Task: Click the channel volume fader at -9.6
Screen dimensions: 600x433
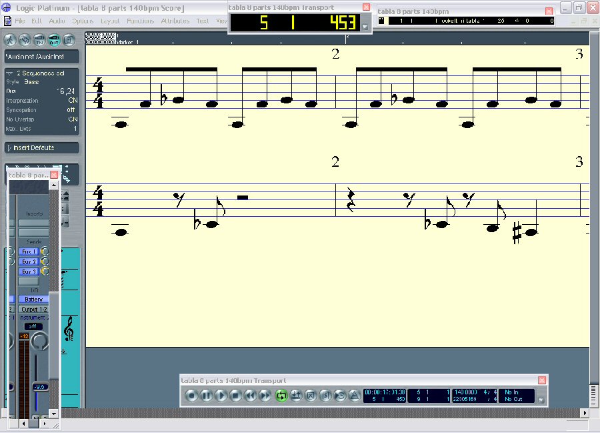Action: (39, 387)
